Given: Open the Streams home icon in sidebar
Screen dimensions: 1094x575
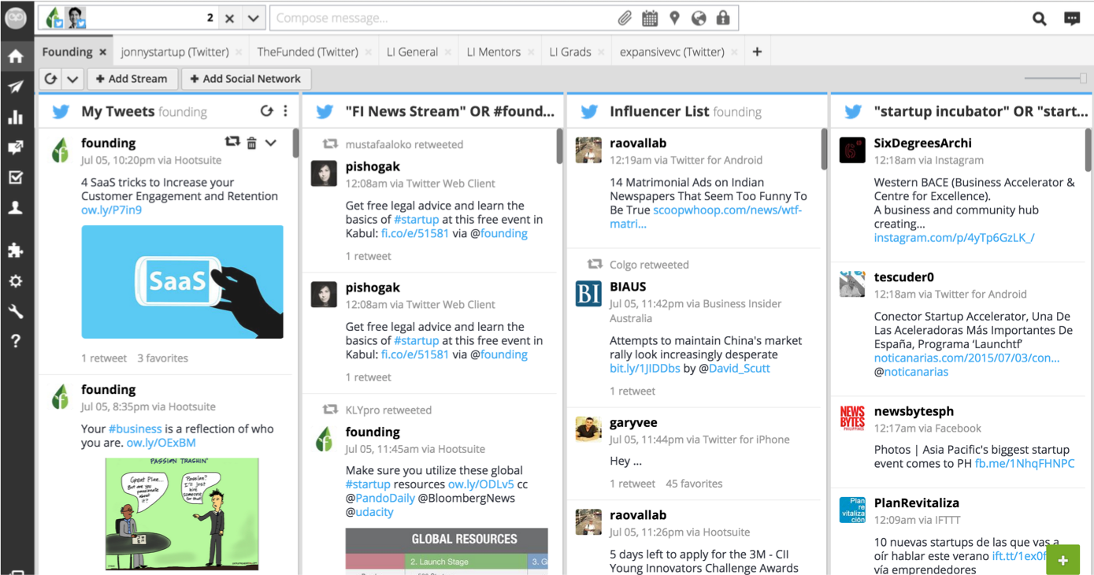Looking at the screenshot, I should tap(16, 57).
